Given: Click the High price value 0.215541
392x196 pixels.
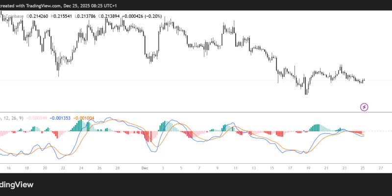Looking at the screenshot, I should tap(66, 16).
